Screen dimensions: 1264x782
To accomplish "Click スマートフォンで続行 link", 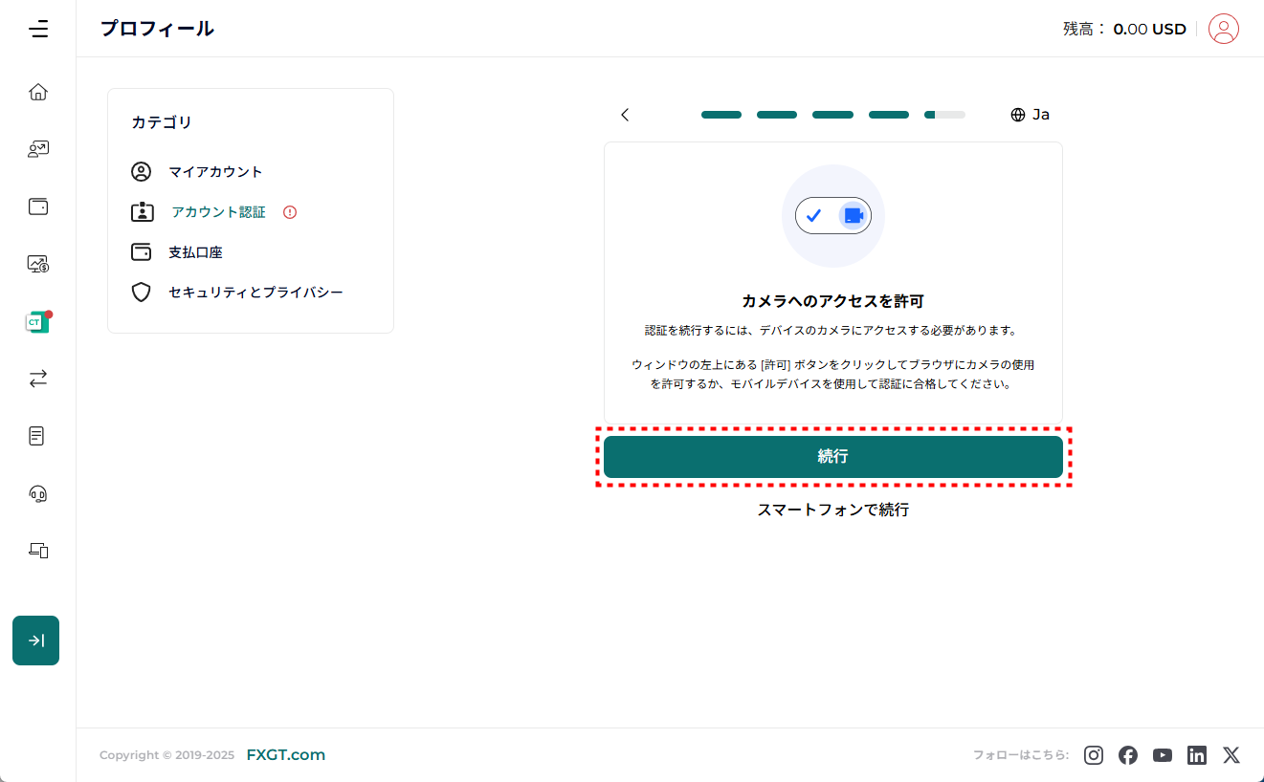I will [832, 510].
